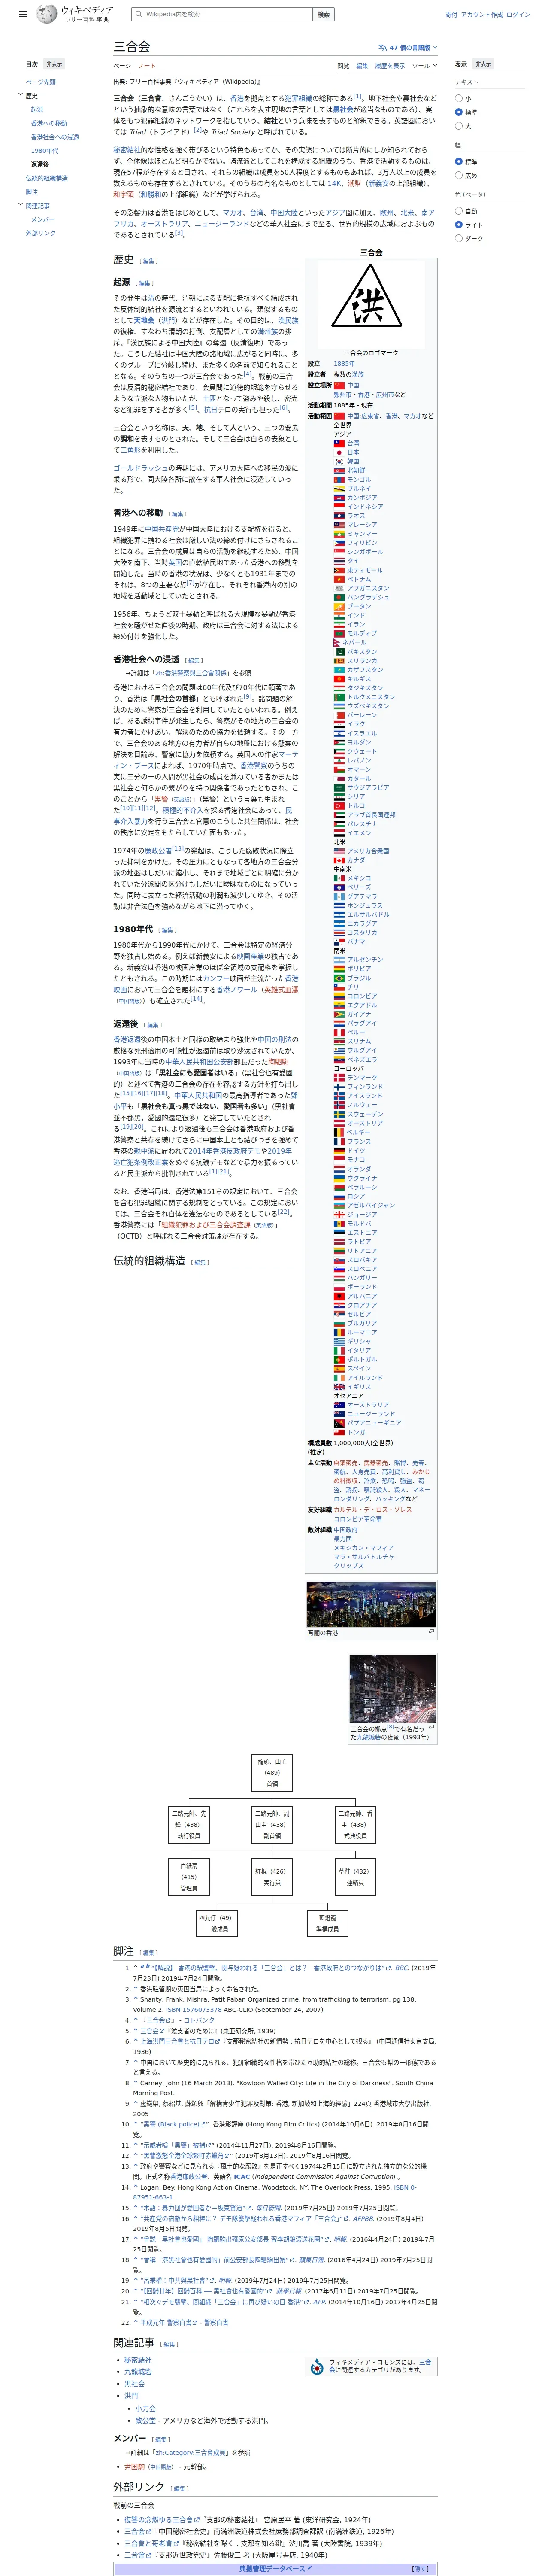Open the ツール dropdown menu

click(424, 66)
